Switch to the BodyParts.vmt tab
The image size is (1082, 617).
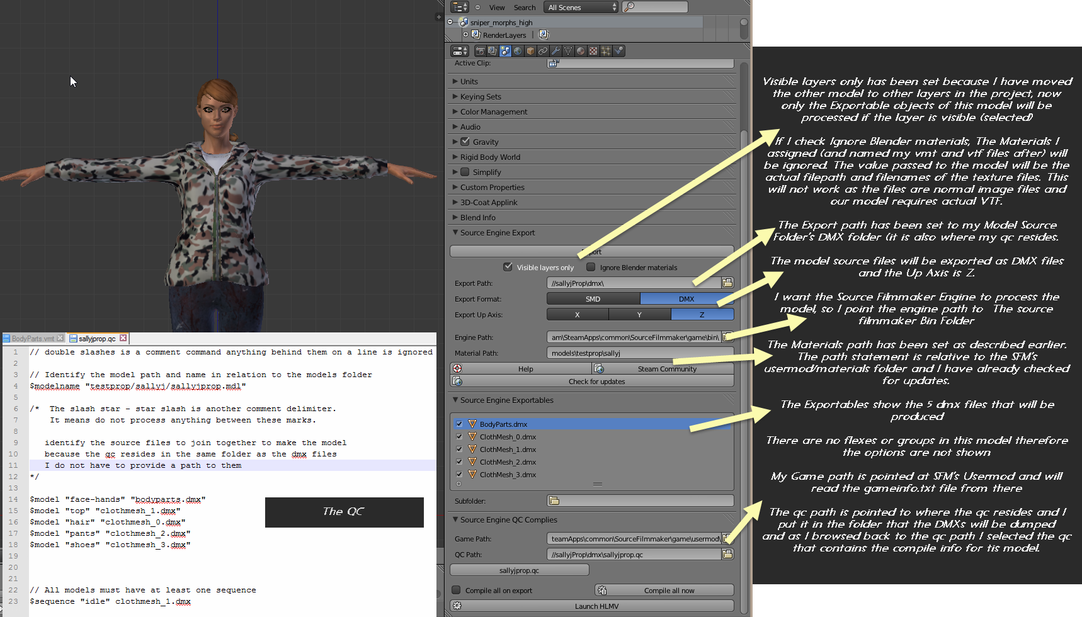click(x=33, y=338)
